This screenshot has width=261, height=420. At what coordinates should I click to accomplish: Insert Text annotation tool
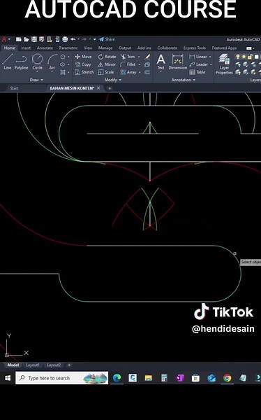[x=161, y=62]
